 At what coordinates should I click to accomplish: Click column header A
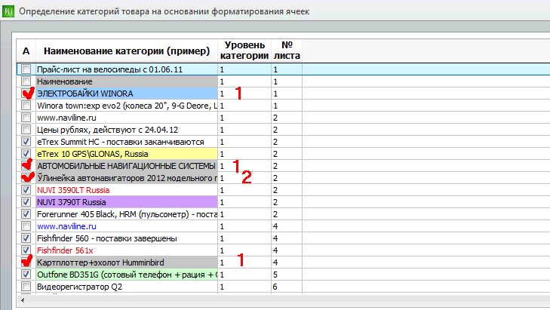click(26, 51)
